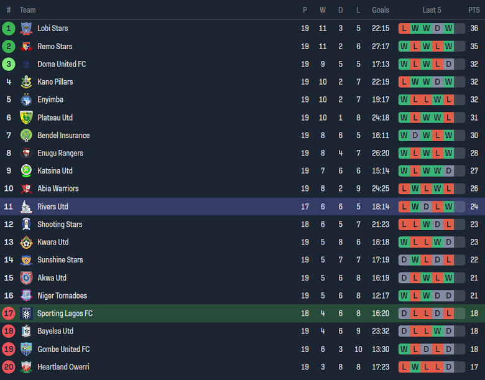Open Heartland Owerri team link
The image size is (485, 380).
63,367
